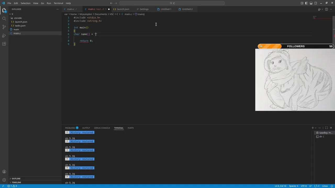335x188 pixels.
Task: Open the Accounts menu icon
Action: [x=4, y=172]
